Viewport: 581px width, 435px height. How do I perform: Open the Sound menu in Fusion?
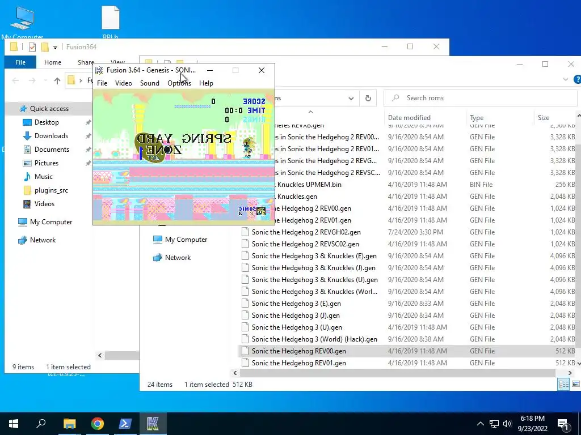click(150, 83)
